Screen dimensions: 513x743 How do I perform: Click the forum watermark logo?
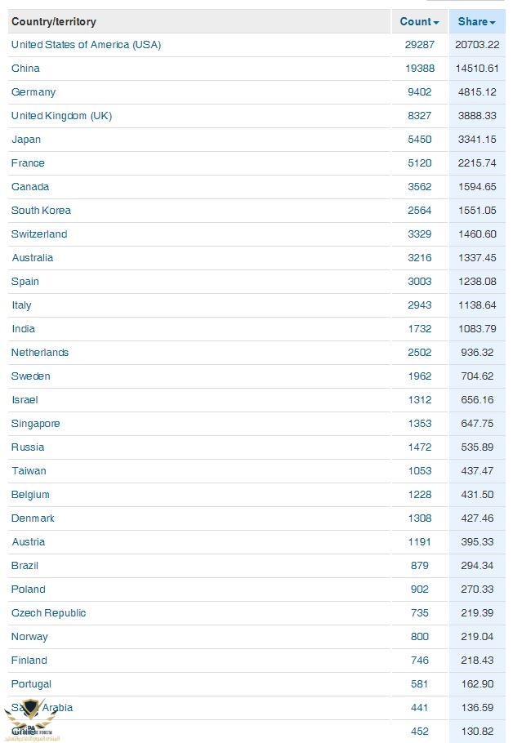(30, 721)
